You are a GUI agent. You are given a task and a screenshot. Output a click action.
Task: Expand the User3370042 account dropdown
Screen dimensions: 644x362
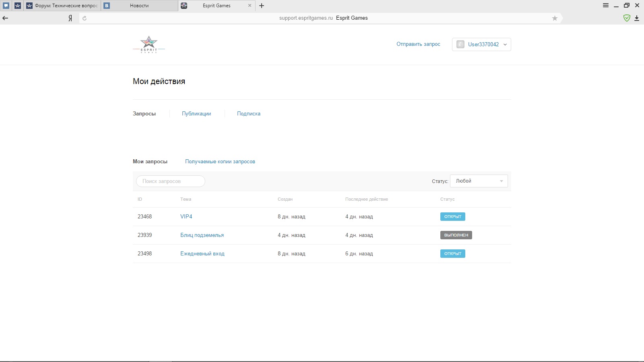pos(481,44)
